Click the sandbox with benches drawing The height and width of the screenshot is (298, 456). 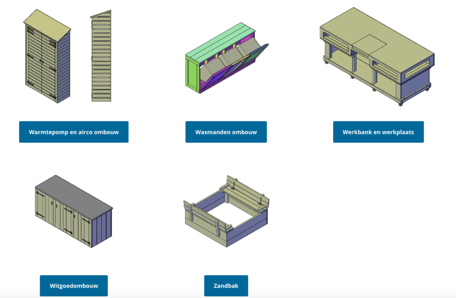[x=226, y=212]
